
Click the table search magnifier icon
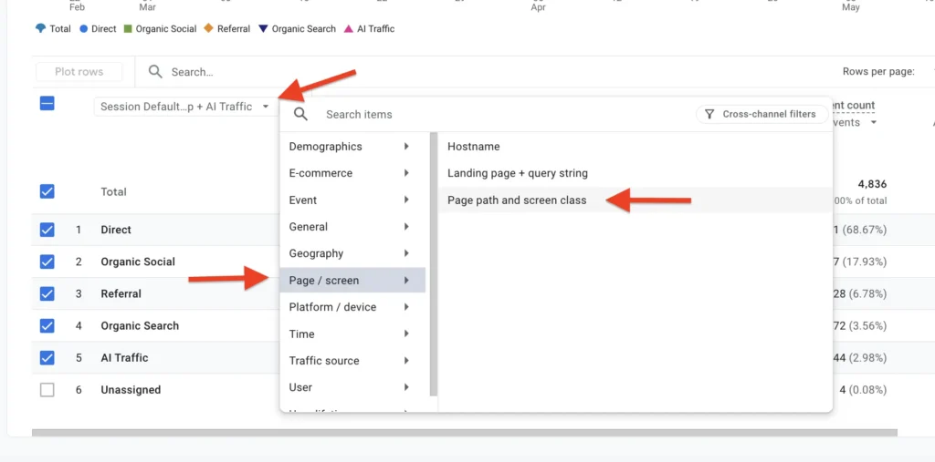tap(155, 72)
